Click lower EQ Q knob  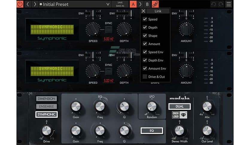click(124, 131)
